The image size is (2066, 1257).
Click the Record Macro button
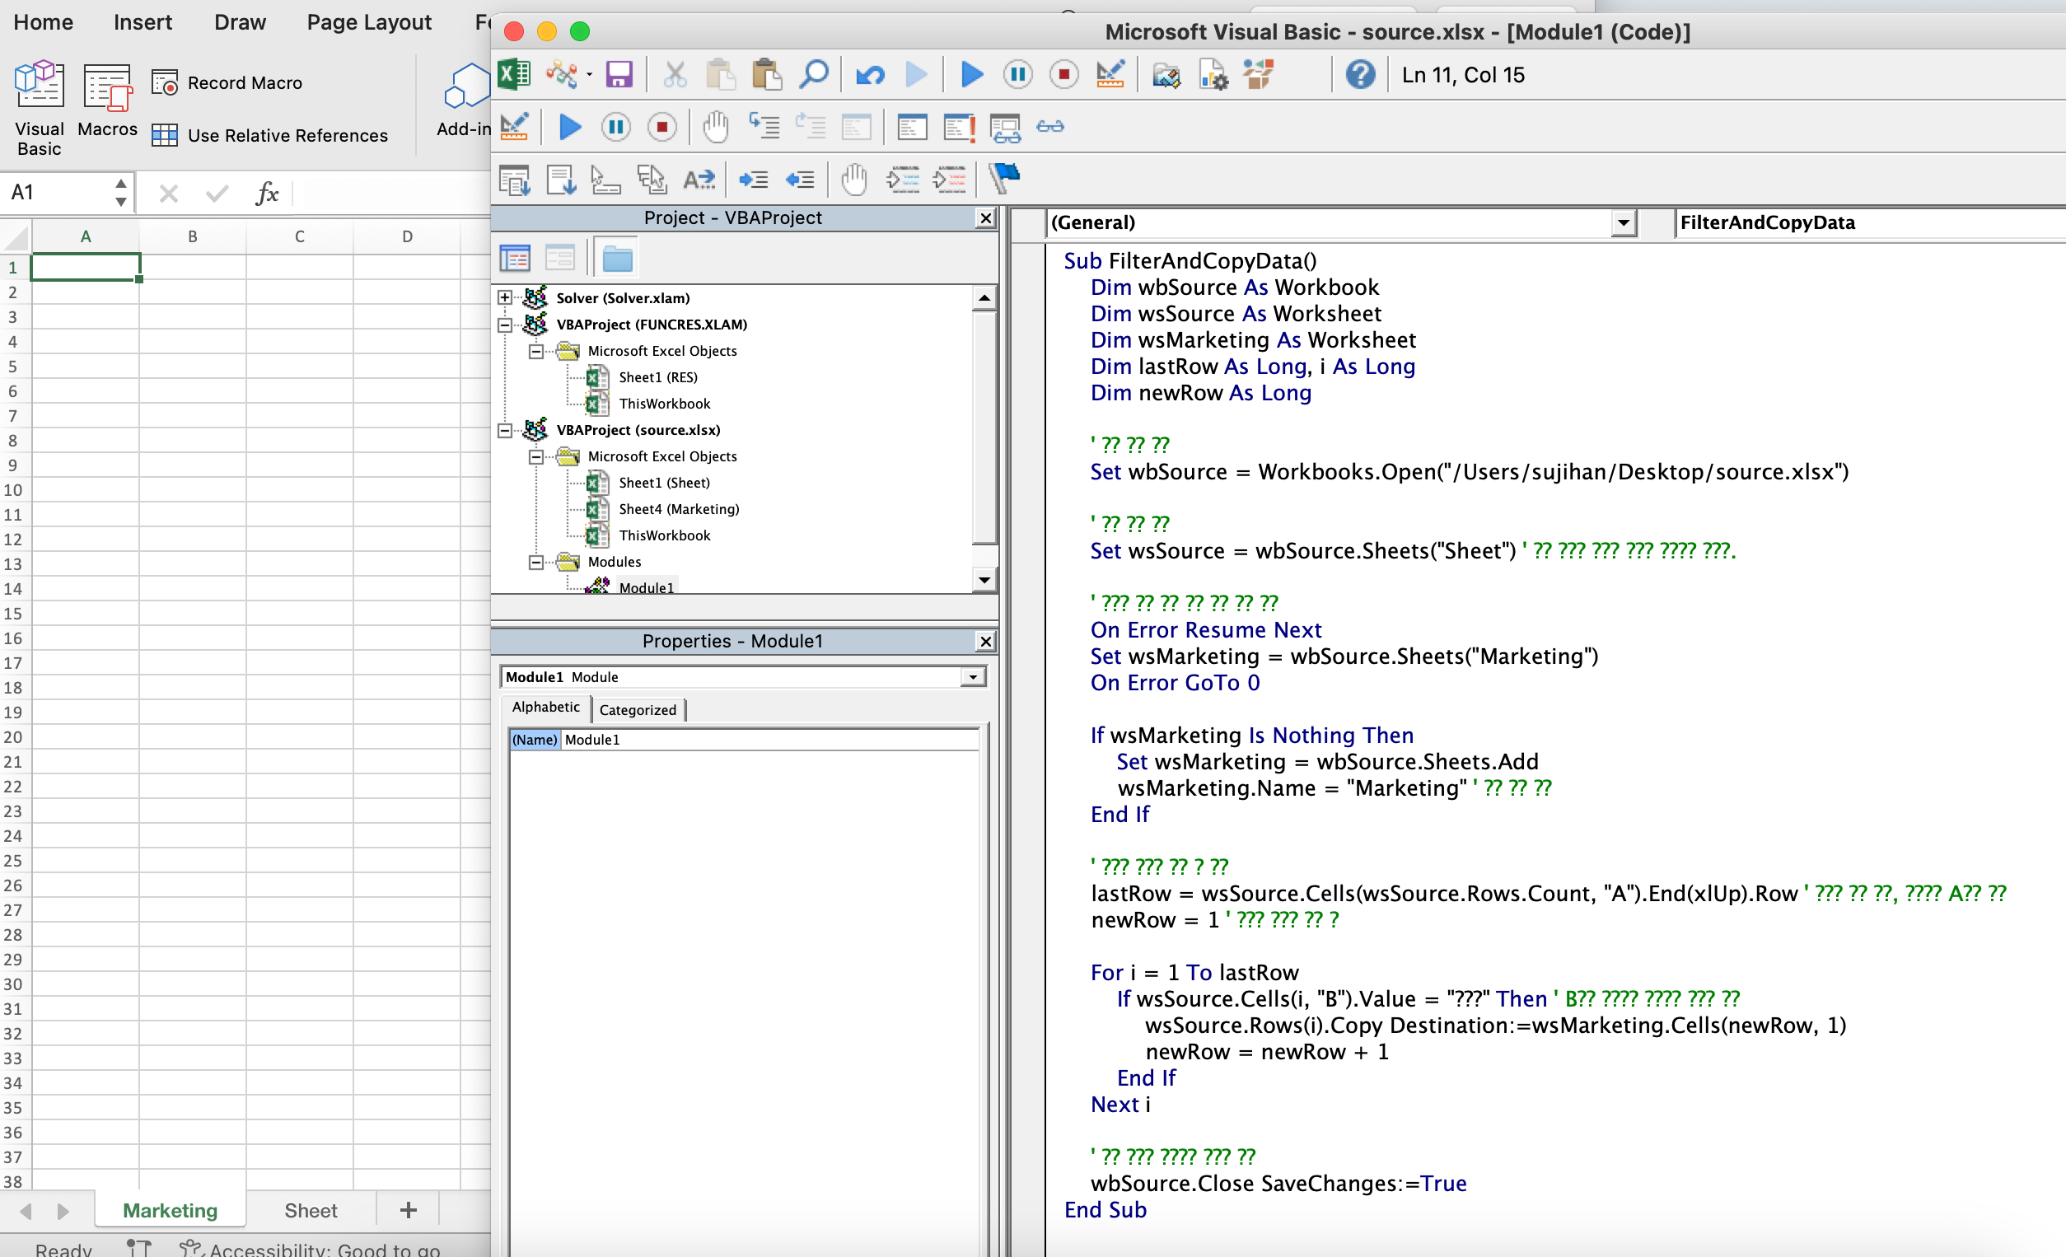227,82
